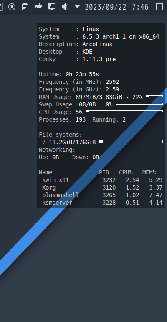Select the kernel text 6.5.3-arch1-1 on x86_64
Image resolution: width=167 pixels, height=322 pixels.
pos(121,37)
